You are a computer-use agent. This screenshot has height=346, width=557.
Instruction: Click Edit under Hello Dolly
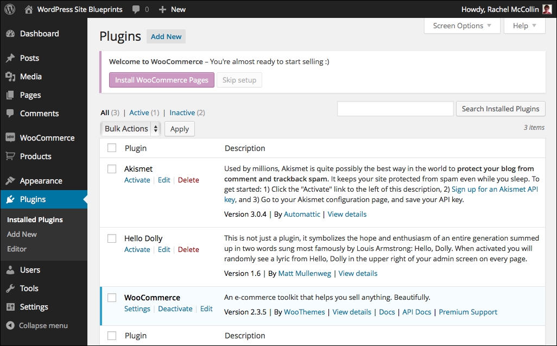[164, 249]
